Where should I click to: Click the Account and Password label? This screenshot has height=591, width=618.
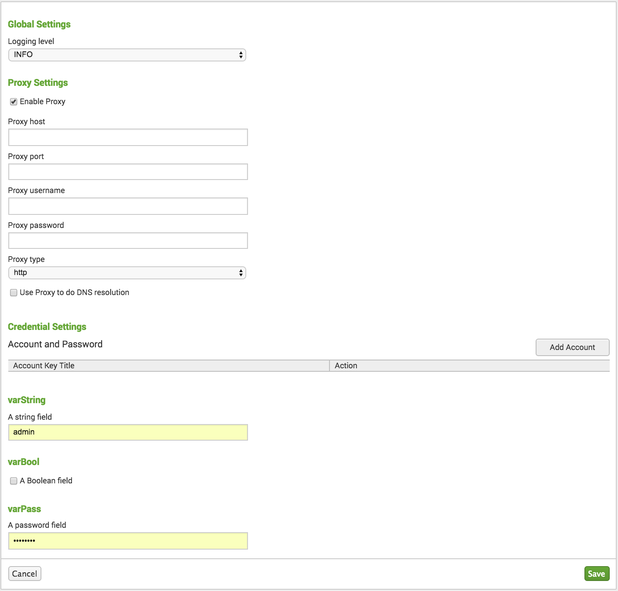[55, 344]
